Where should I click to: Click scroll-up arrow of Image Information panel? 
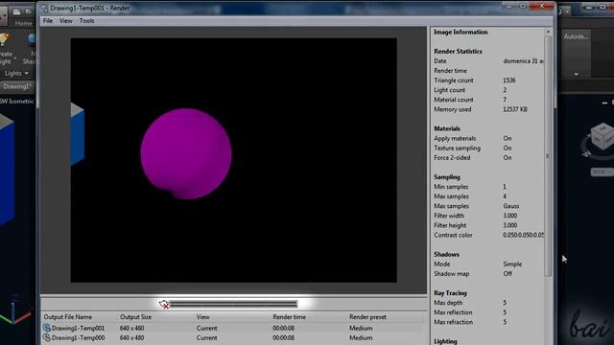[548, 32]
